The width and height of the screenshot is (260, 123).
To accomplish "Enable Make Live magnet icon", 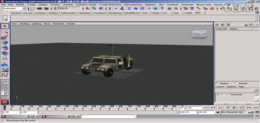I will pos(212,8).
